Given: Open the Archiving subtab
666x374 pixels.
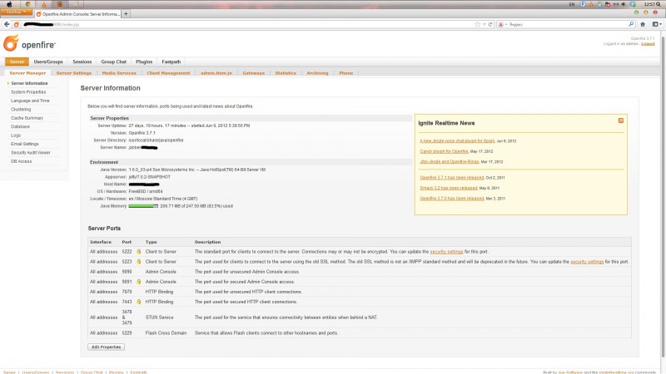Looking at the screenshot, I should pos(318,73).
